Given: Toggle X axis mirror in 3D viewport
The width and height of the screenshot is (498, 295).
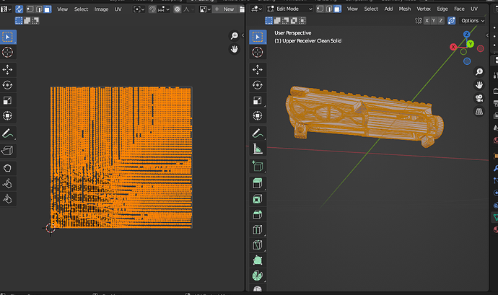Looking at the screenshot, I should 427,21.
